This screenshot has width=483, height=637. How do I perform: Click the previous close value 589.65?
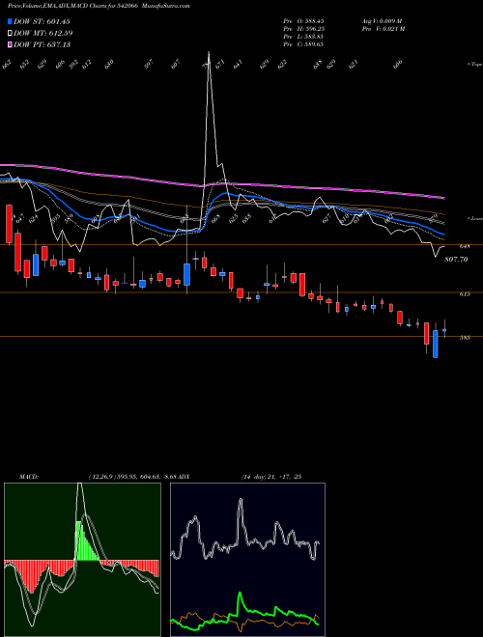click(312, 44)
